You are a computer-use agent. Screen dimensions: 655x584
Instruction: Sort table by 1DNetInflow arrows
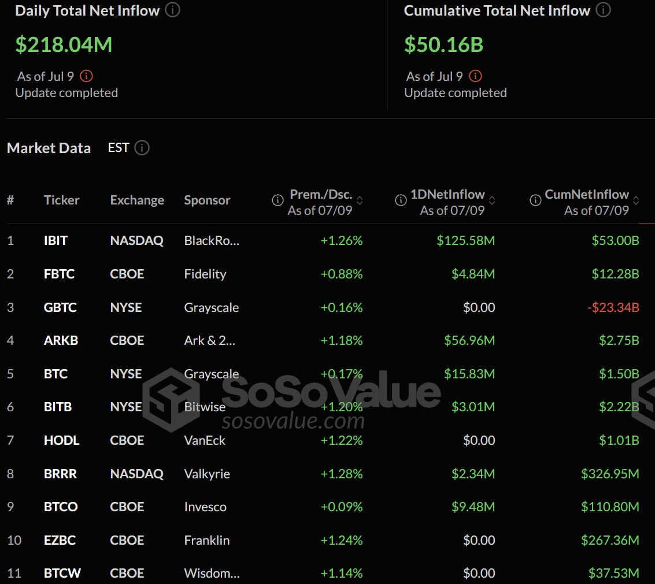[x=492, y=200]
